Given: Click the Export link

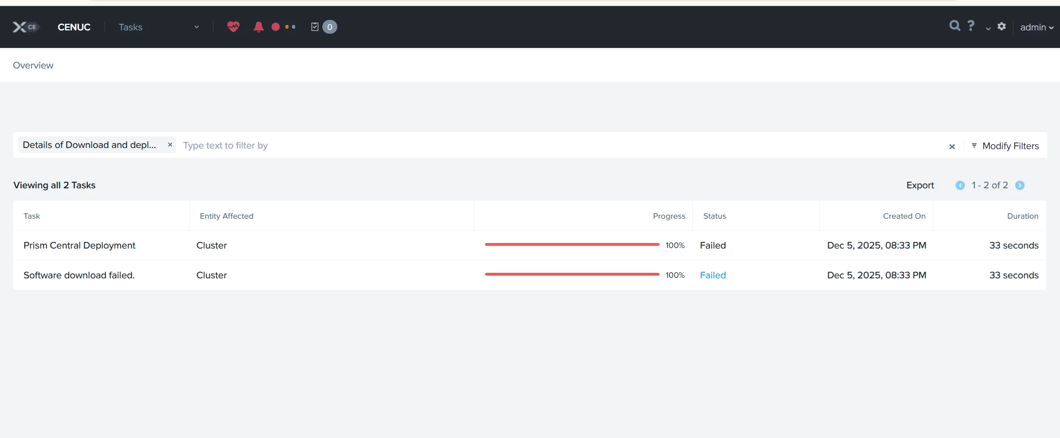Looking at the screenshot, I should point(920,185).
